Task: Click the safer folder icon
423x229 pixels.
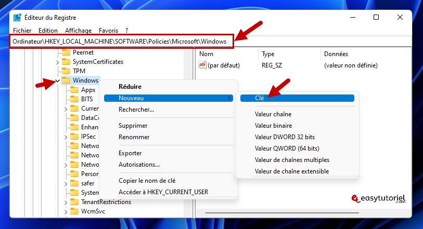Action: [x=74, y=183]
